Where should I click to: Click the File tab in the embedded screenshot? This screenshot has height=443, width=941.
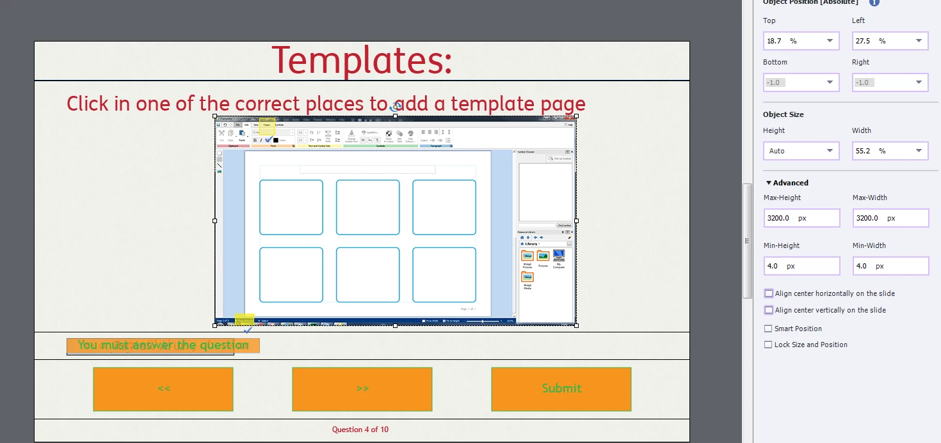point(237,125)
